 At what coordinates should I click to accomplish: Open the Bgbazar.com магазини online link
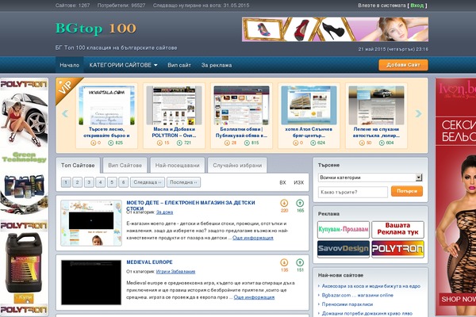coord(357,295)
